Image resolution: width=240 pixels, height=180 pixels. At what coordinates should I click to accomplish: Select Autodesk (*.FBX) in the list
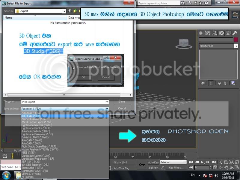point(65,113)
